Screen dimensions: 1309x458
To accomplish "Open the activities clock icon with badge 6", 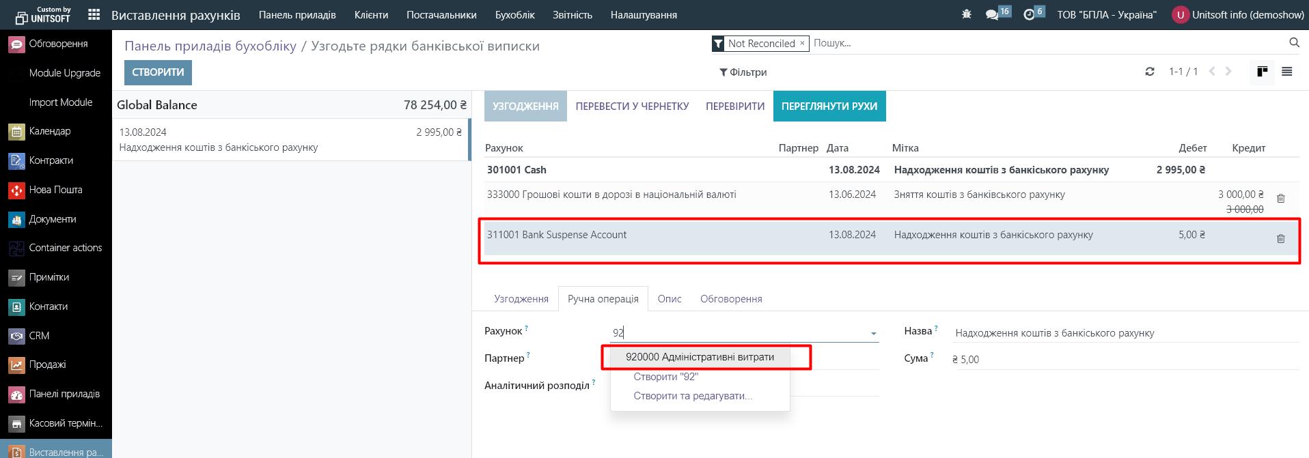I will pos(1029,14).
